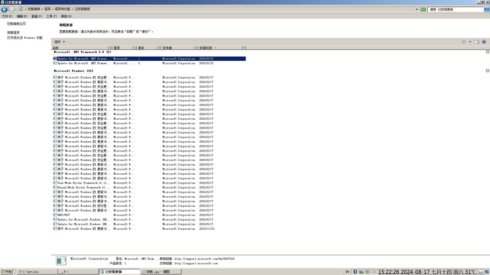Open the 卸载程序 link
The height and width of the screenshot is (275, 490).
click(x=13, y=33)
